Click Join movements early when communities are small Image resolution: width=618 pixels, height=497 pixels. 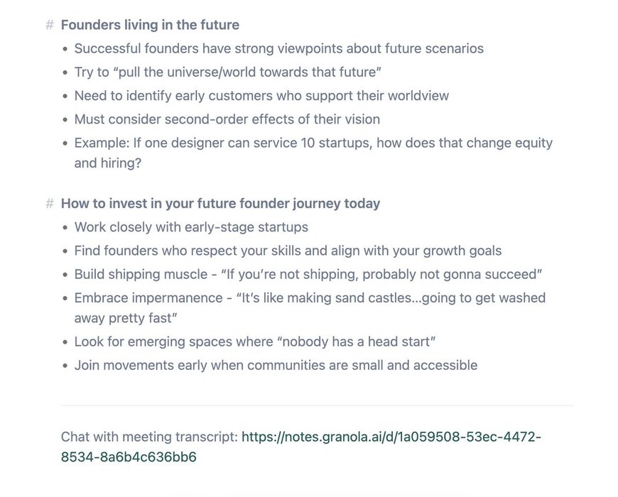pos(276,366)
